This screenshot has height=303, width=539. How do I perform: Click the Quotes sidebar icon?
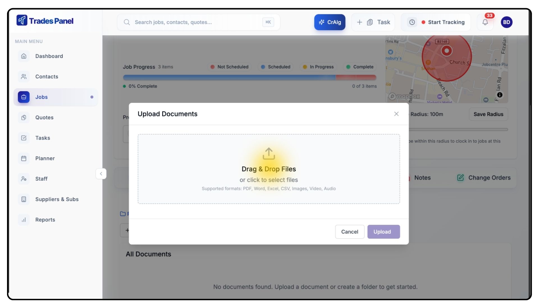[x=24, y=118]
